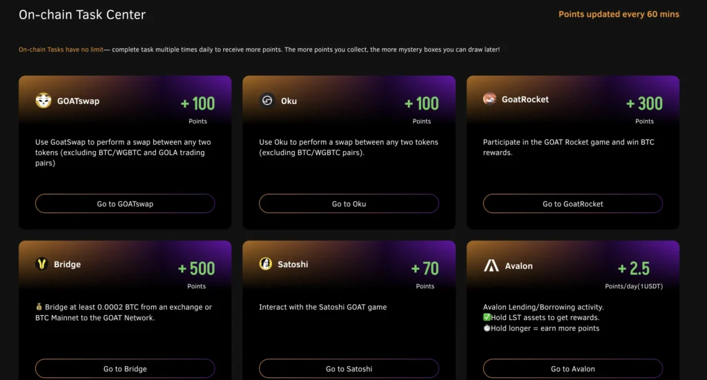Viewport: 707px width, 380px height.
Task: Click the money bag emoji in Bridge card
Action: 39,307
